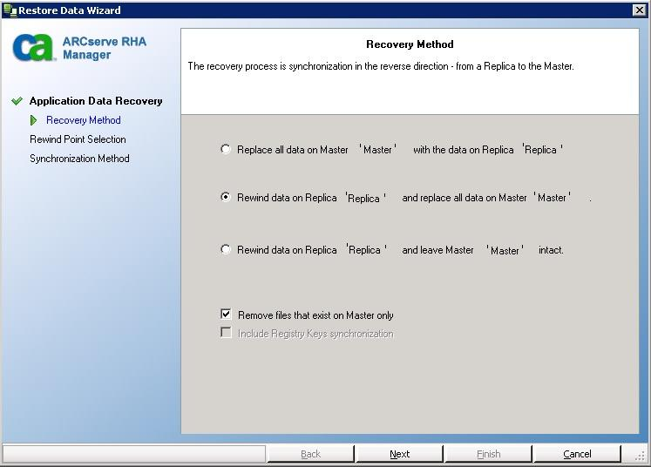
Task: Click the resize grip at window corner
Action: pos(641,456)
